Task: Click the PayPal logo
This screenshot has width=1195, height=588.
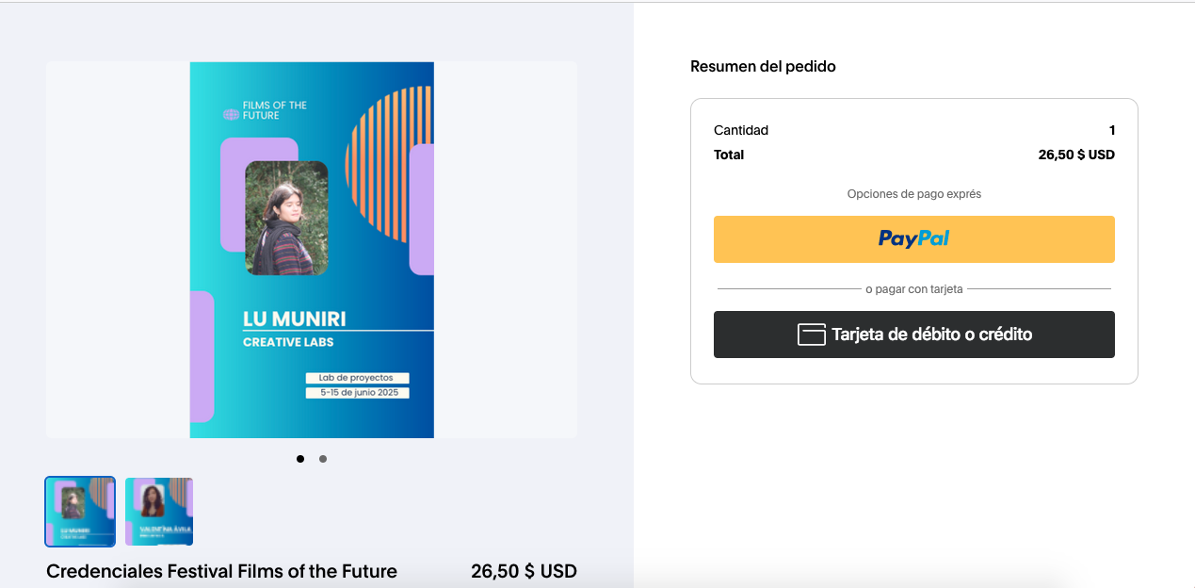Action: point(913,239)
